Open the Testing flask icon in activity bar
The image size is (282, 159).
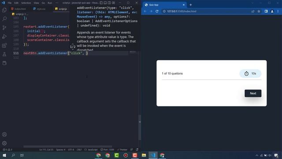[x=4, y=54]
